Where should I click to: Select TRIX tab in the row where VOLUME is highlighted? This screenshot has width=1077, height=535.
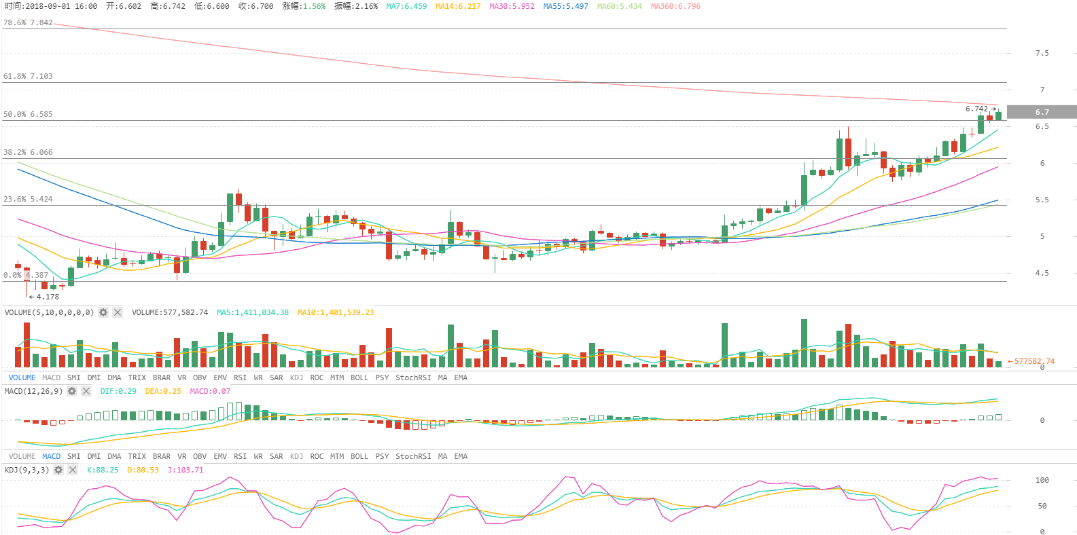pyautogui.click(x=137, y=377)
